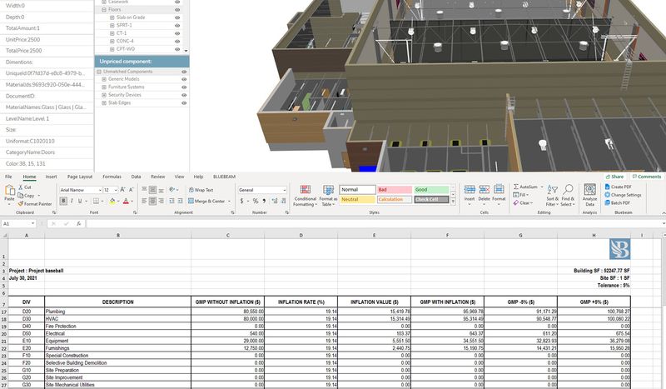Viewport: 666px width, 389px height.
Task: Click the Analyze Data icon
Action: (589, 191)
